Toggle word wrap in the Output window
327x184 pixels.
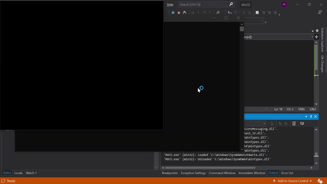click(302, 123)
